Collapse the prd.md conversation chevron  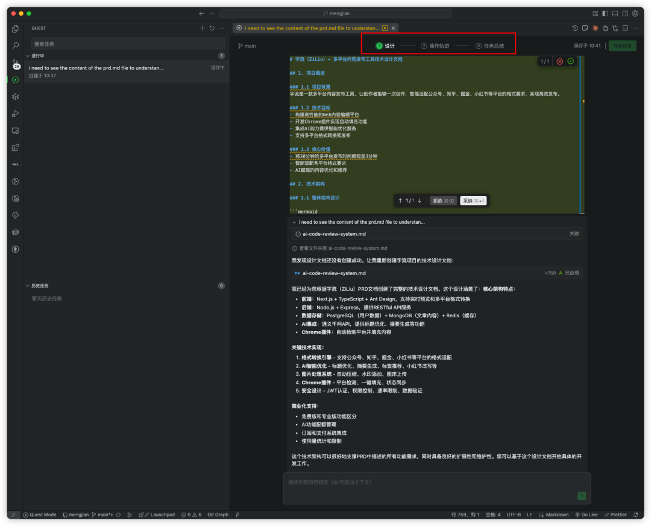(x=294, y=222)
